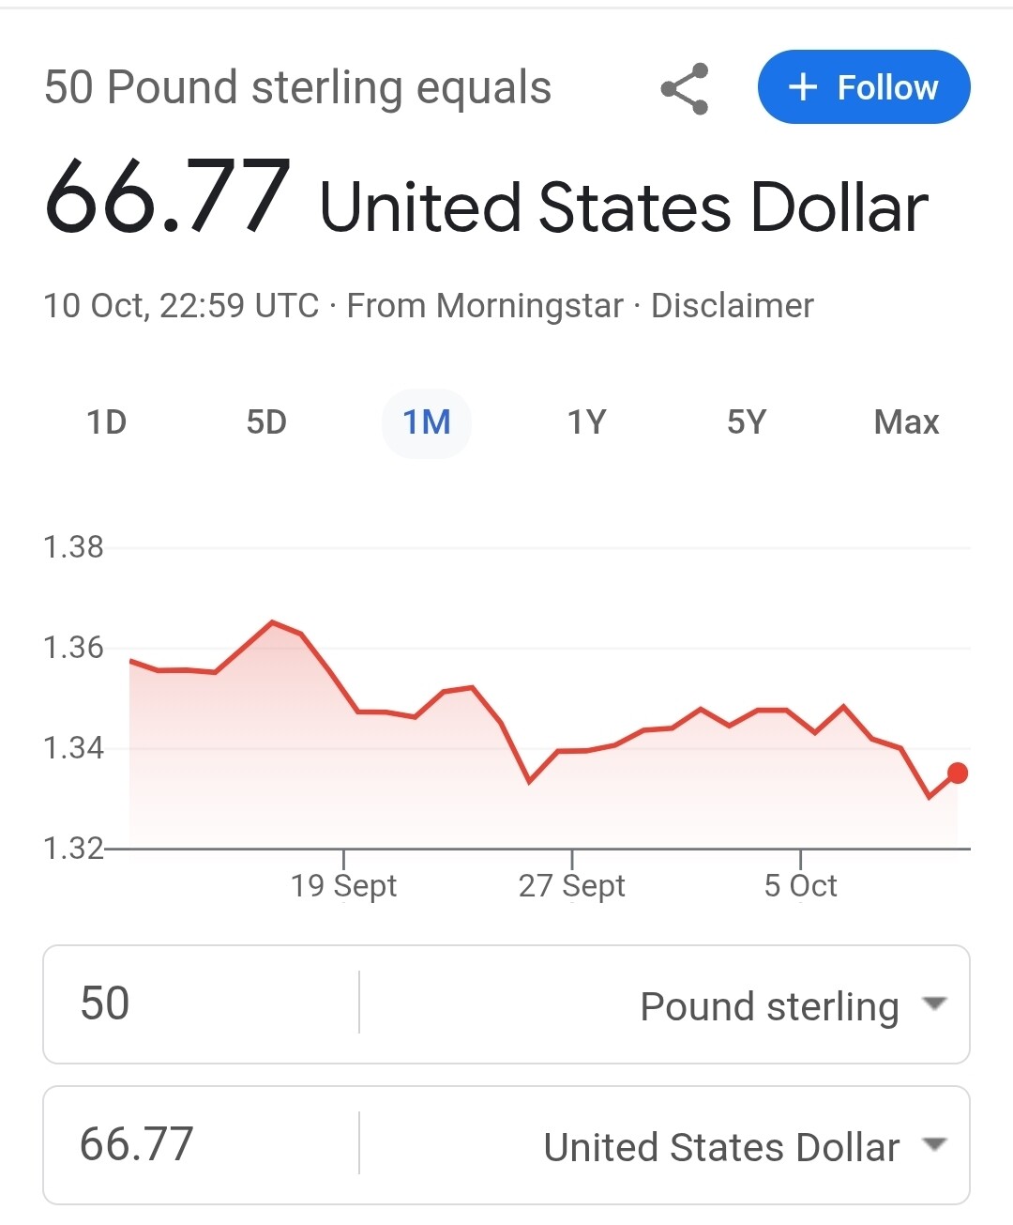Click the United States Dollar dropdown arrow
This screenshot has width=1013, height=1225.
[x=934, y=1144]
